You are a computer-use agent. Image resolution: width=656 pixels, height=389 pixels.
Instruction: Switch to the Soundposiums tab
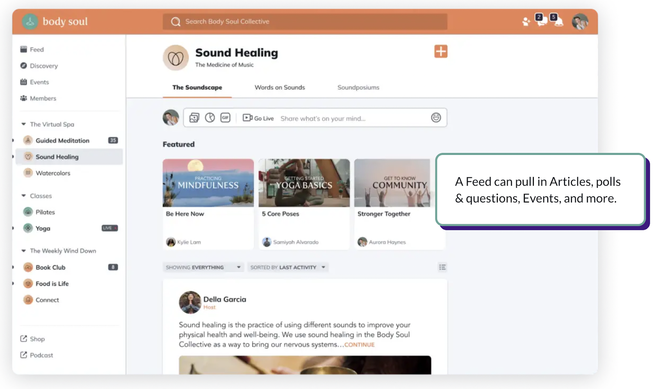[x=358, y=87]
